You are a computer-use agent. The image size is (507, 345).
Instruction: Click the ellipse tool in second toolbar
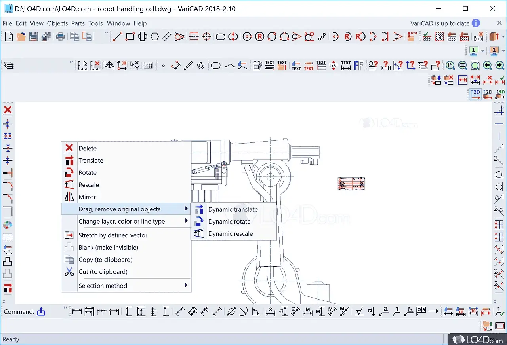coord(216,65)
